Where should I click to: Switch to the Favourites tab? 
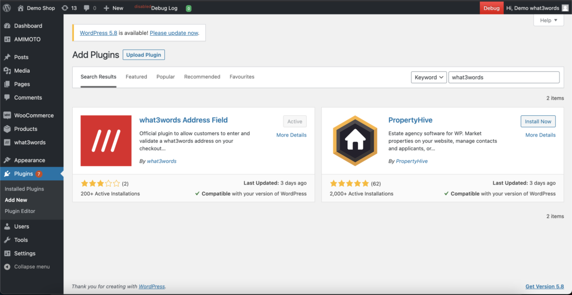[242, 77]
